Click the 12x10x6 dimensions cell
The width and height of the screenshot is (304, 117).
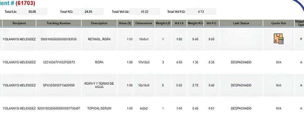(x=144, y=85)
